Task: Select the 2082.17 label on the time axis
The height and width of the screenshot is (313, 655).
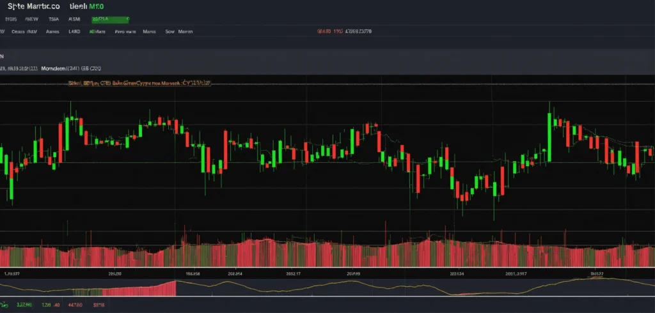Action: click(294, 273)
